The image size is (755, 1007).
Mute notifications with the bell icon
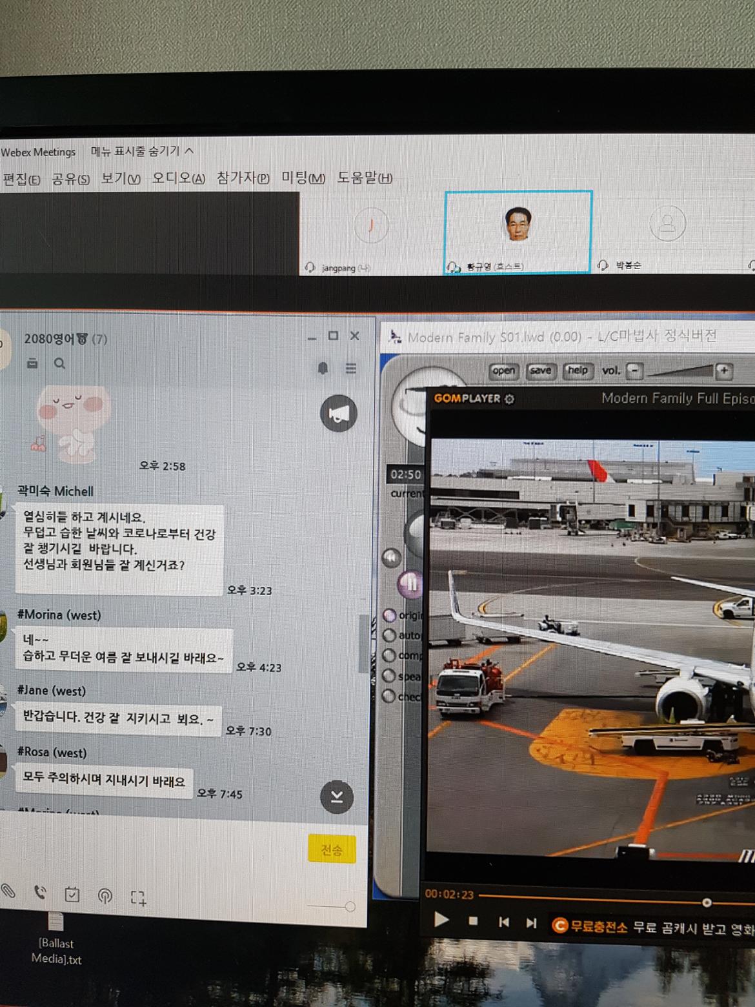[323, 368]
